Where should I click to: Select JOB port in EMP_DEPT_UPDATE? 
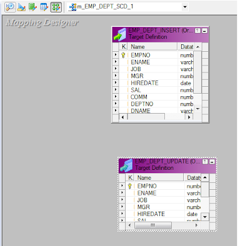tap(142, 200)
